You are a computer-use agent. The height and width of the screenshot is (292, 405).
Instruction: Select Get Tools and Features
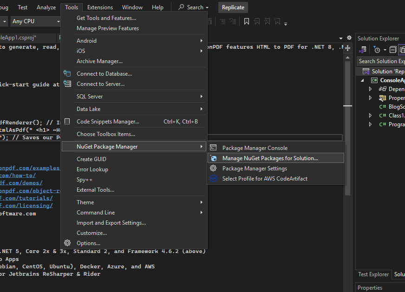point(134,18)
